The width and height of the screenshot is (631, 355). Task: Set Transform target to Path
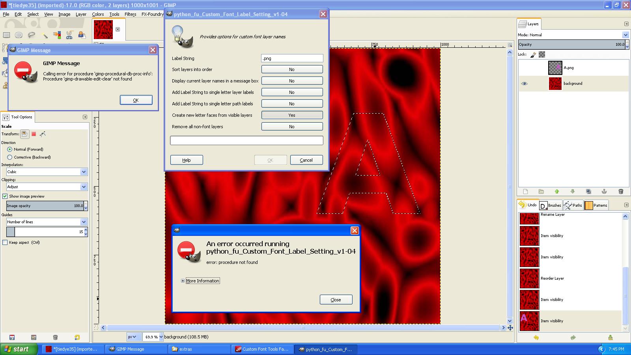(x=43, y=134)
